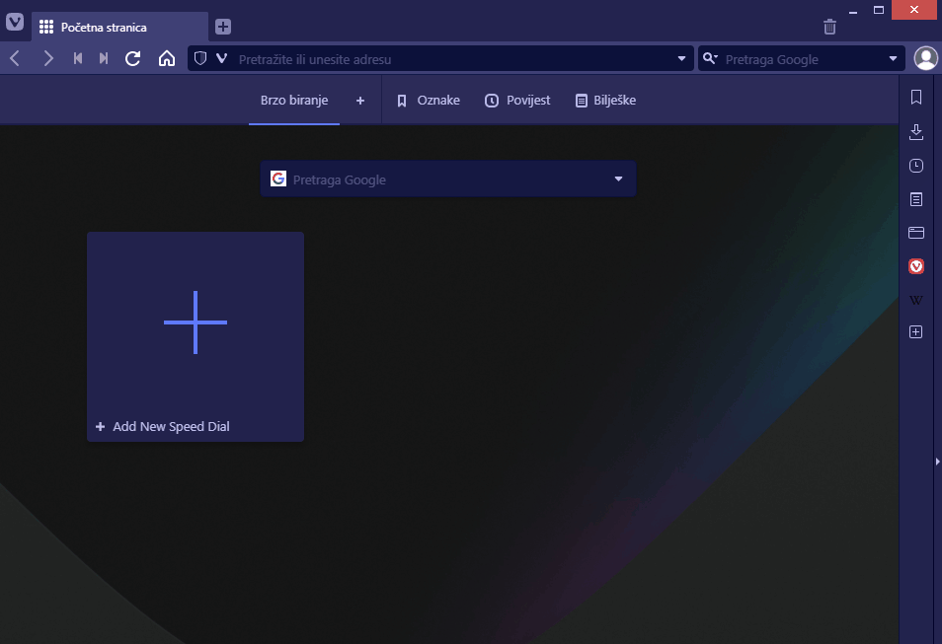Open the Pretraga Google dropdown on start page
Screen dimensions: 942x644
(618, 179)
